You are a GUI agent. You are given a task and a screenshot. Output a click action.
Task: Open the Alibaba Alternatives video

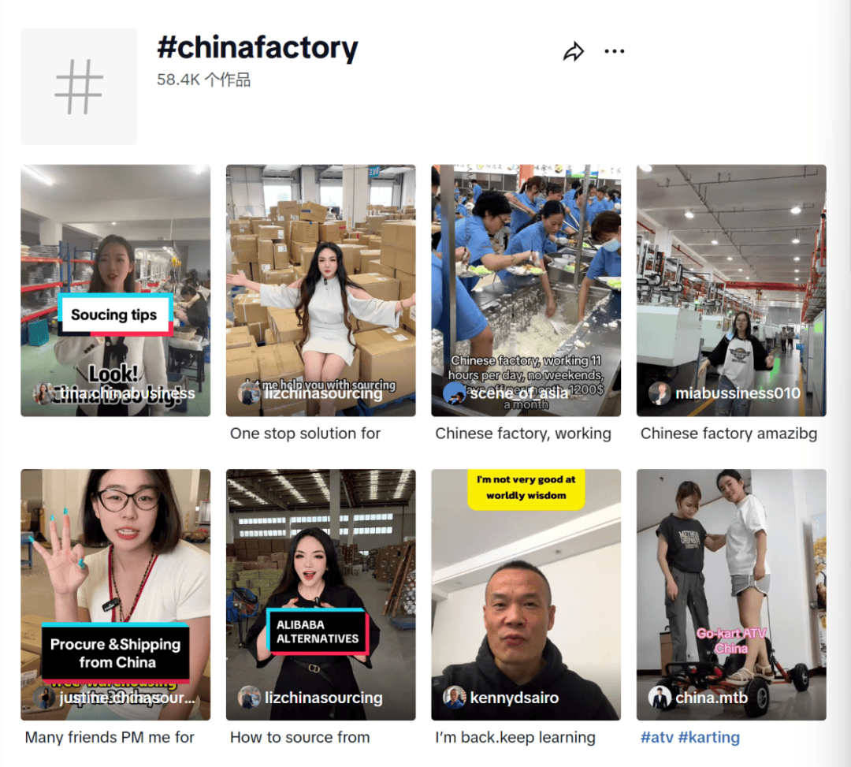[x=321, y=595]
